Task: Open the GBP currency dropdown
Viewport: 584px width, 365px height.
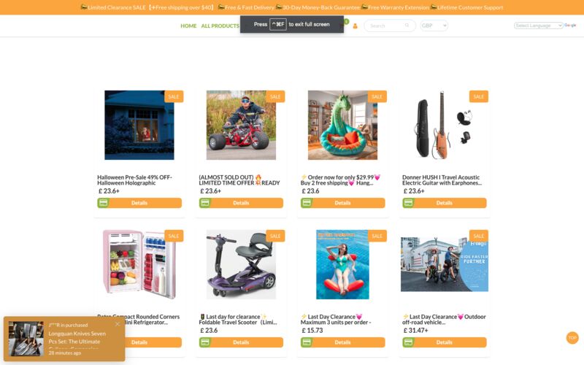Action: point(434,26)
